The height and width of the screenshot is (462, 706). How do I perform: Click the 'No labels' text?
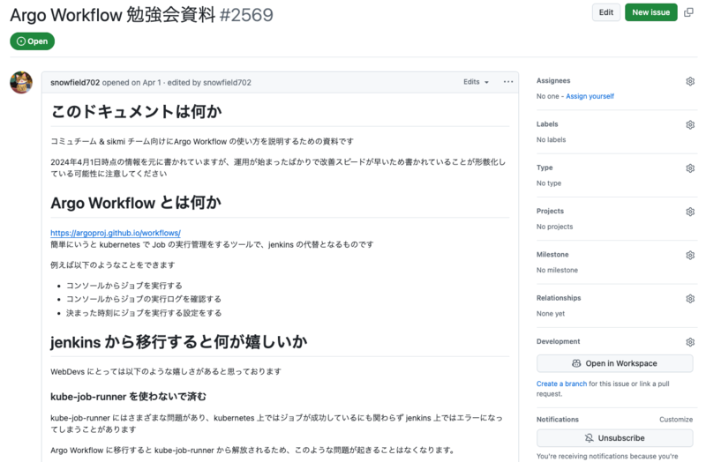pyautogui.click(x=551, y=140)
